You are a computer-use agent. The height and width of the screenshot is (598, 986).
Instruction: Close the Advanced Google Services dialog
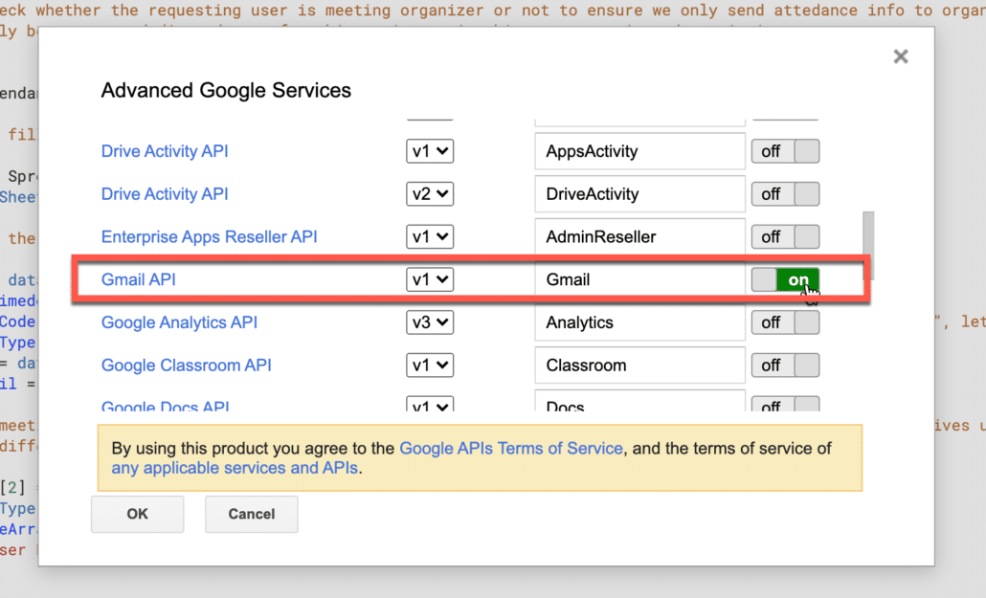[x=901, y=56]
